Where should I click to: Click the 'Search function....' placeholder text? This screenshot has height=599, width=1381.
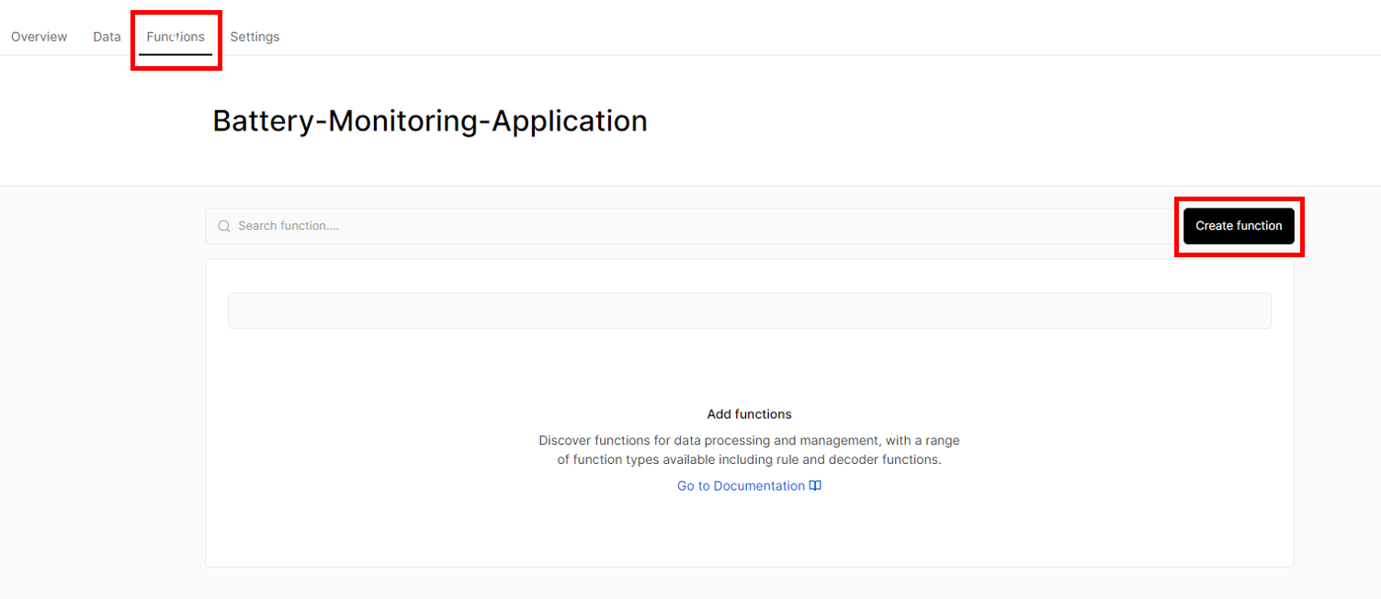pos(289,226)
